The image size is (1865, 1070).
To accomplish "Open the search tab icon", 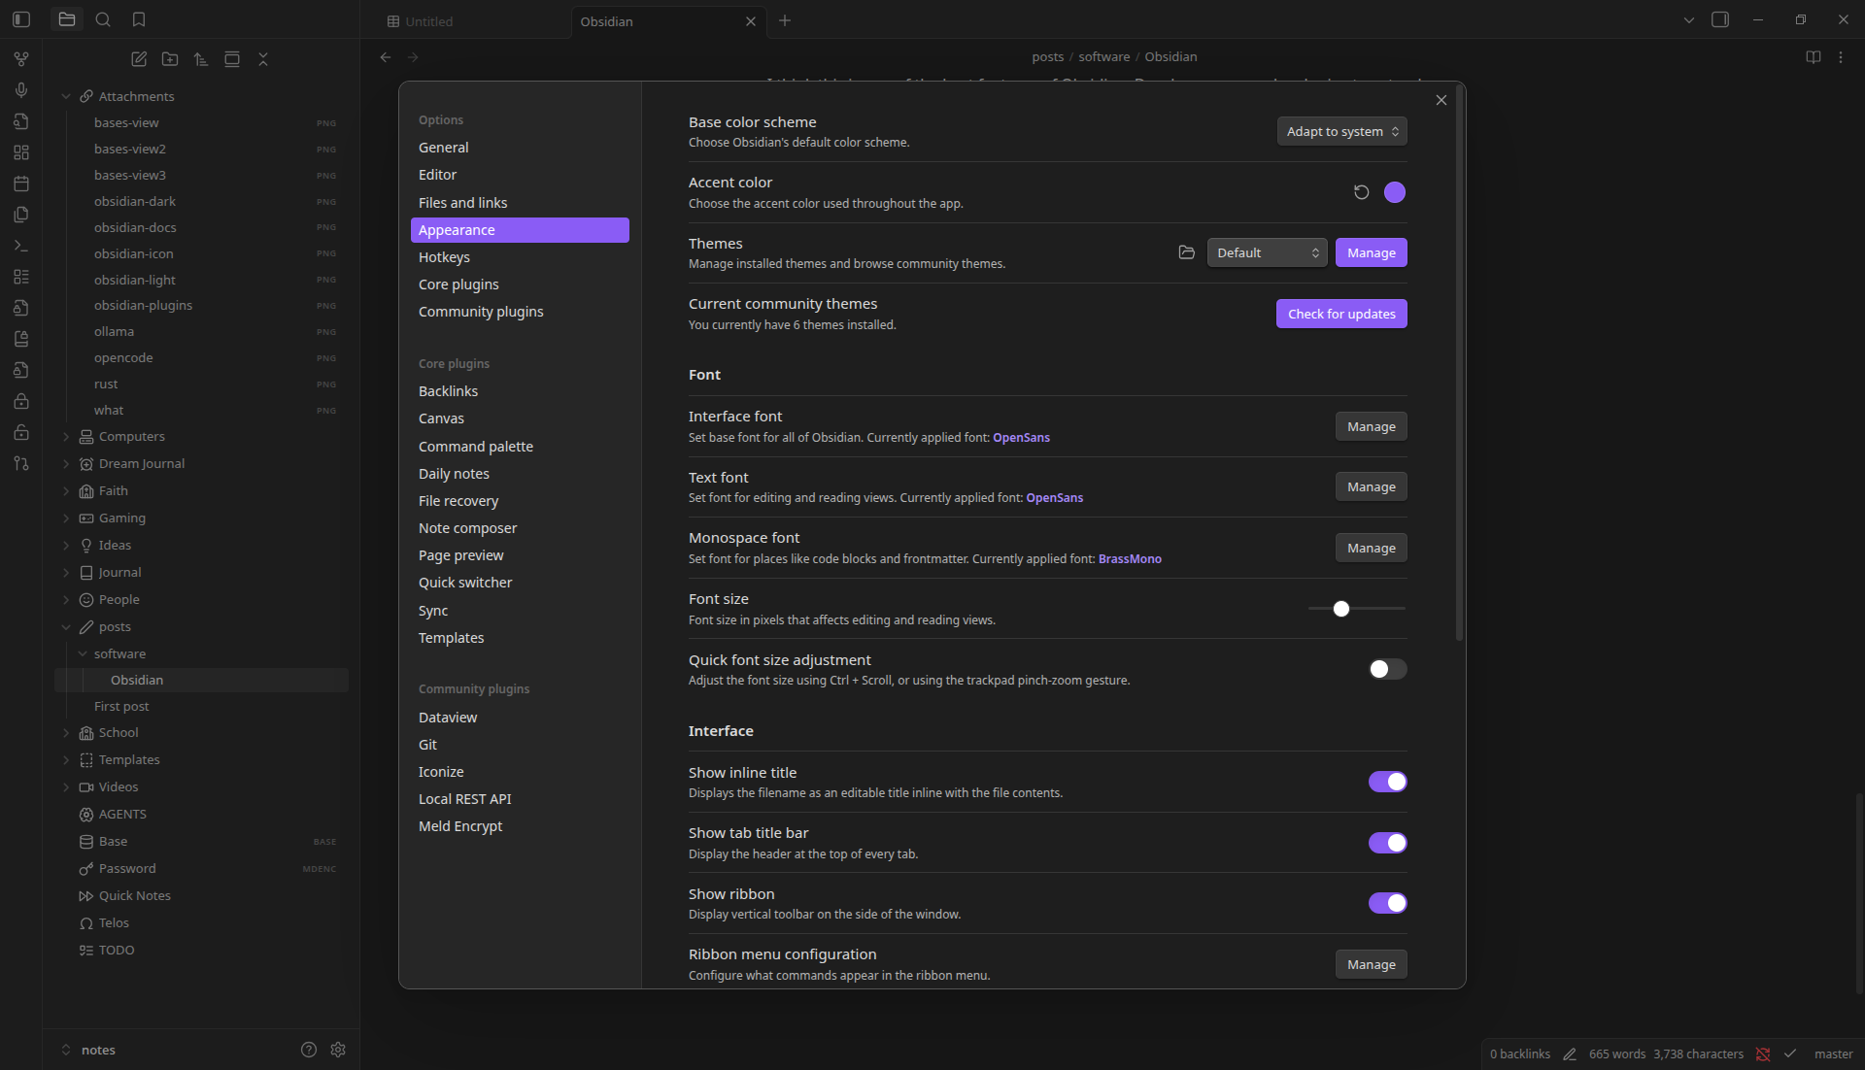I will pyautogui.click(x=103, y=19).
